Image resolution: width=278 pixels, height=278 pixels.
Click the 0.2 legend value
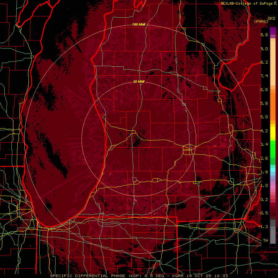[264, 200]
